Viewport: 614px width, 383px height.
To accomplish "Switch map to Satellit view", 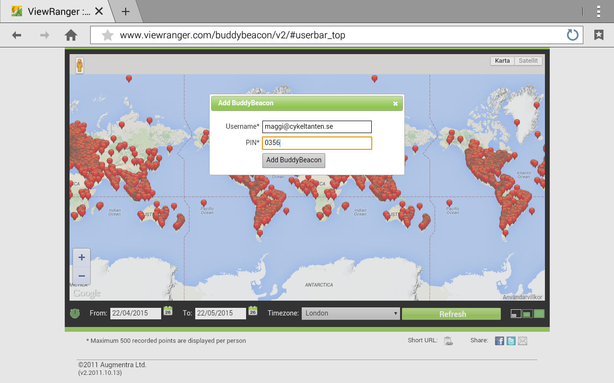I will 528,61.
